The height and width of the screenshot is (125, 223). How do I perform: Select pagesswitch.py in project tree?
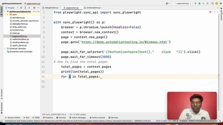coord(20,36)
